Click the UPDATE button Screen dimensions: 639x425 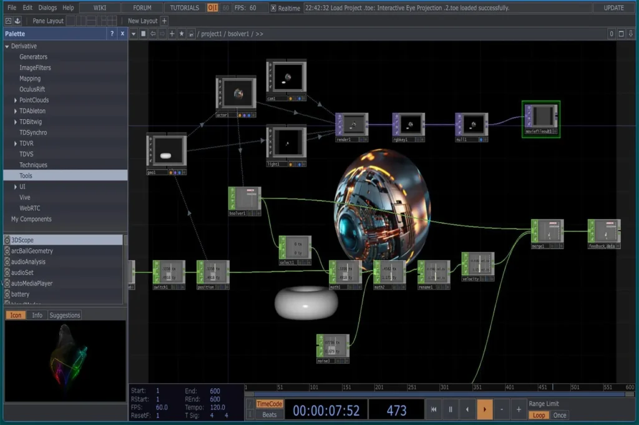[613, 8]
